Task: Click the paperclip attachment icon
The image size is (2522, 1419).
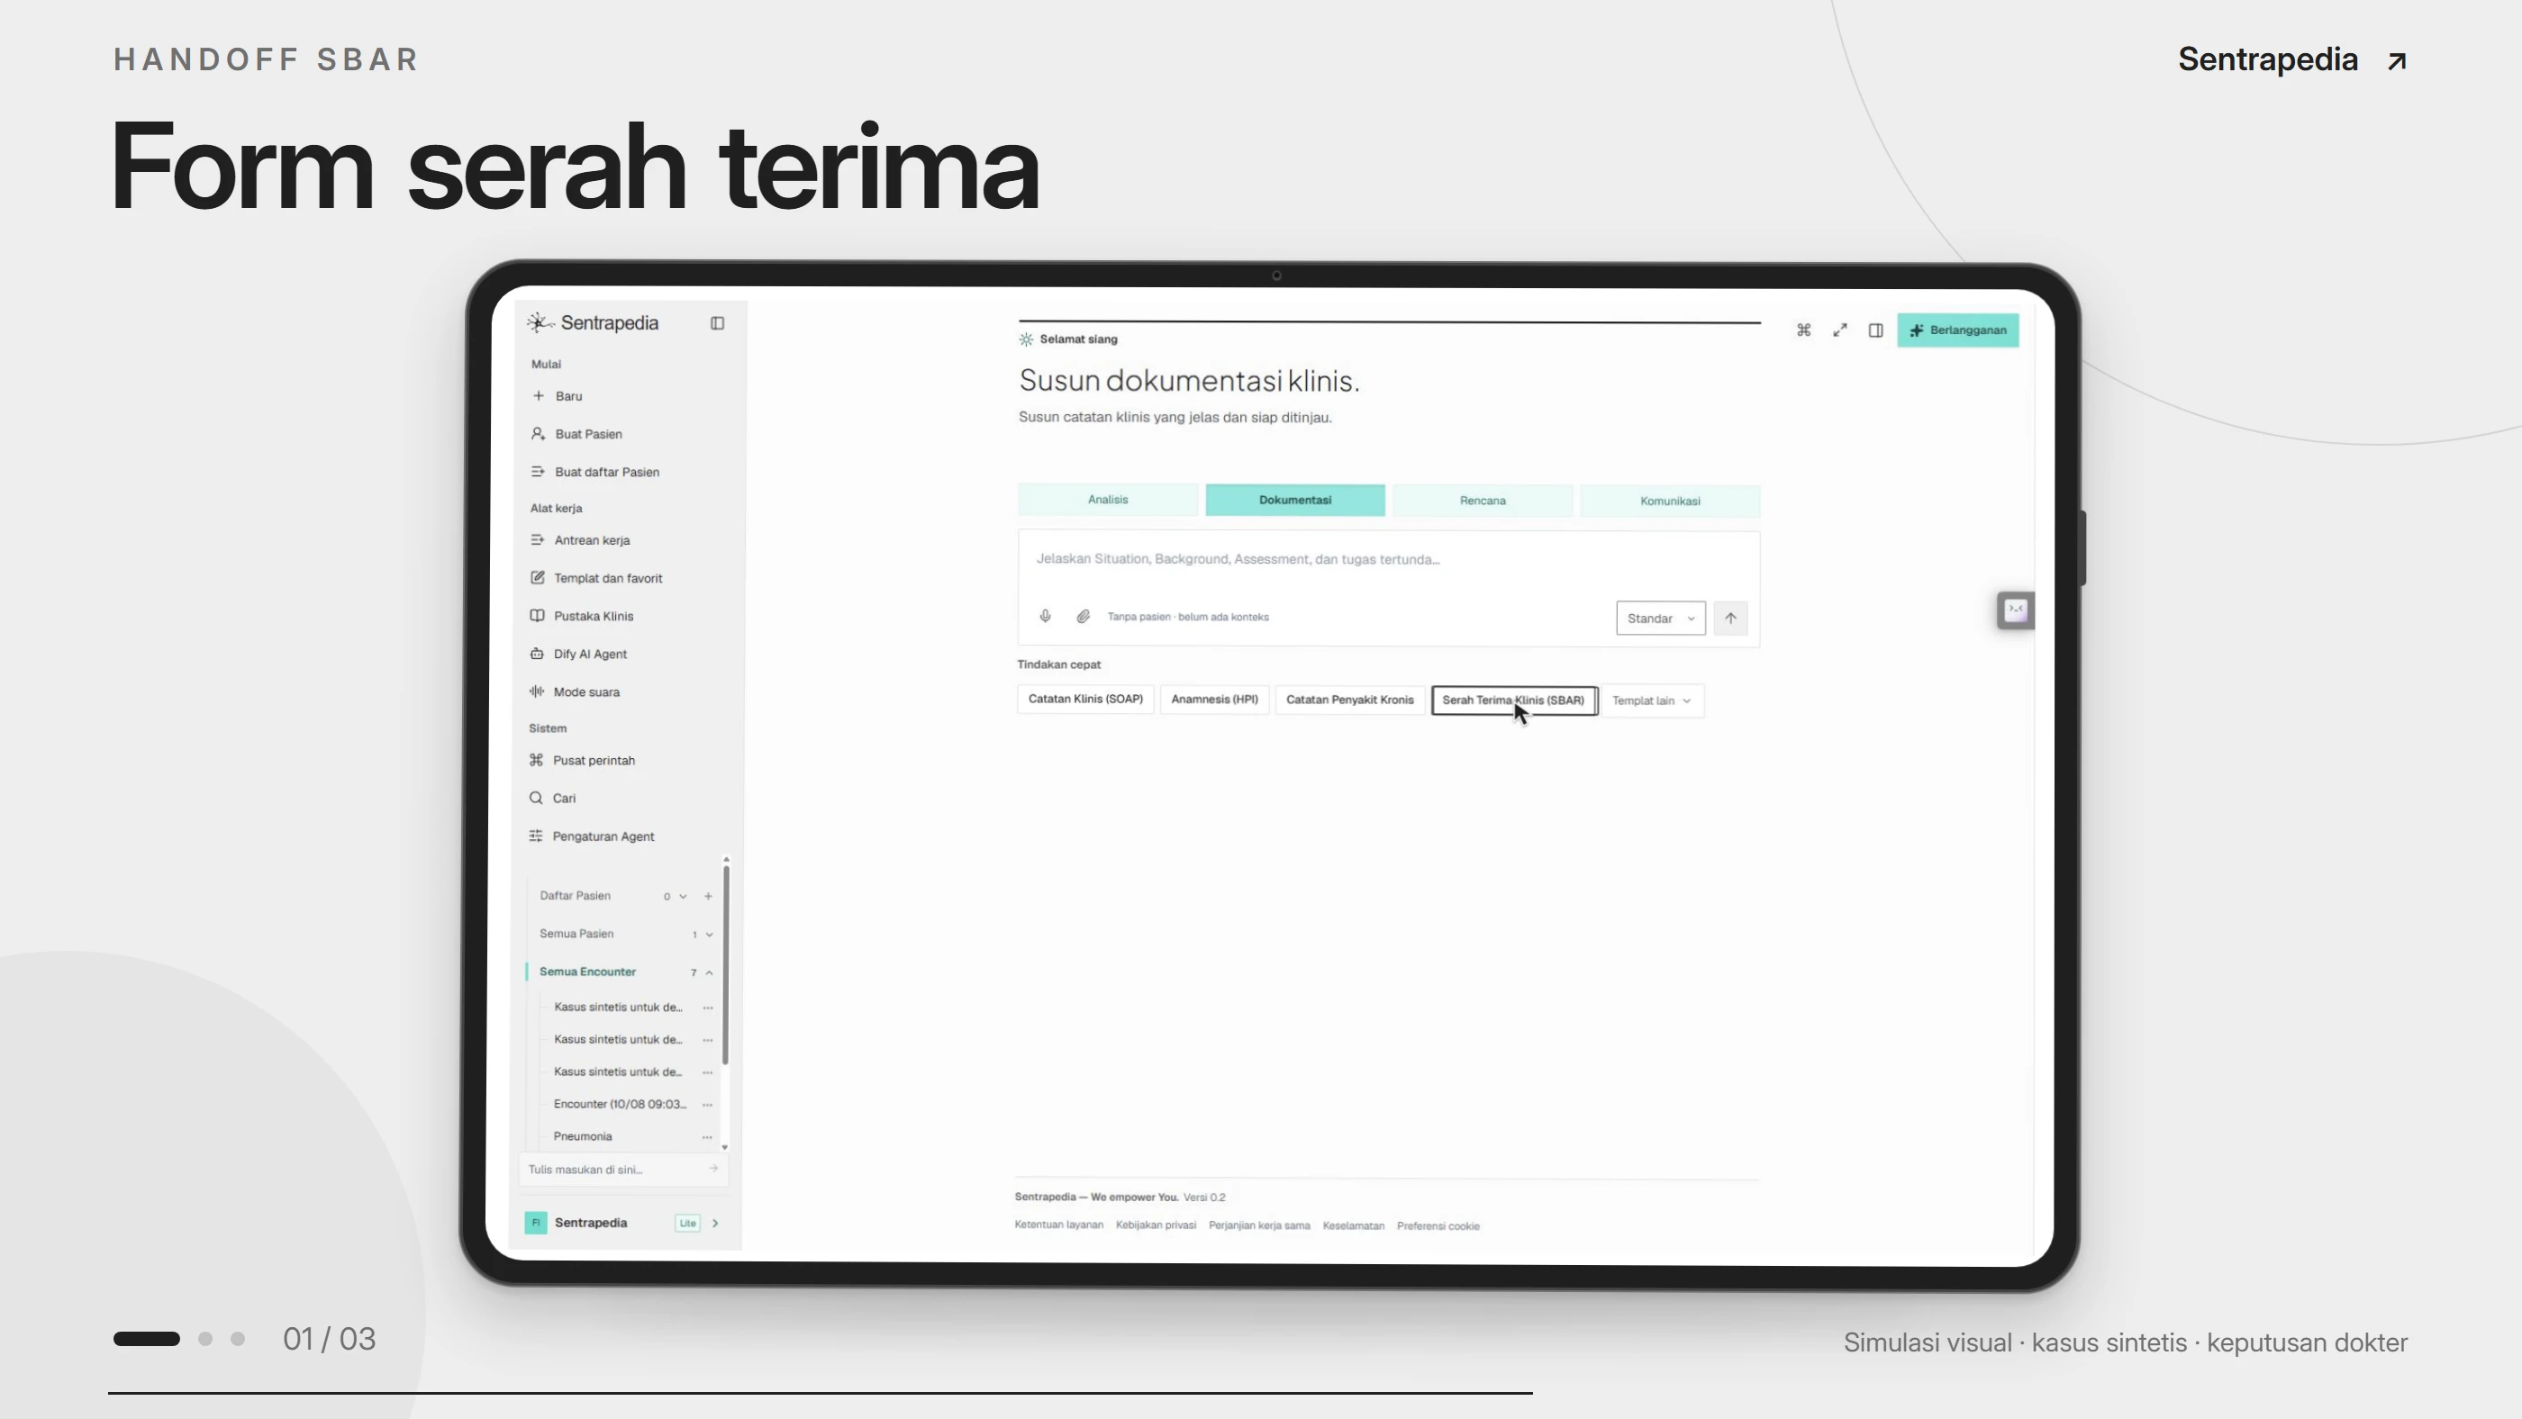Action: coord(1083,617)
